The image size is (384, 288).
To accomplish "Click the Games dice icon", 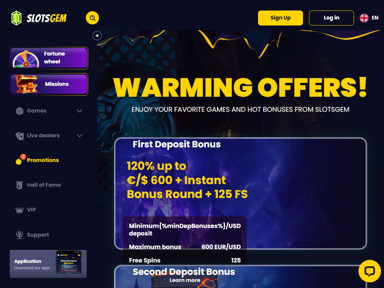I will pyautogui.click(x=19, y=111).
